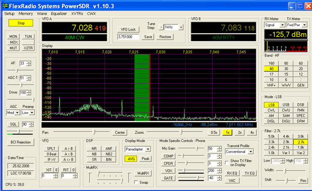Open the Equalizer menu
The image size is (312, 191).
tap(59, 13)
